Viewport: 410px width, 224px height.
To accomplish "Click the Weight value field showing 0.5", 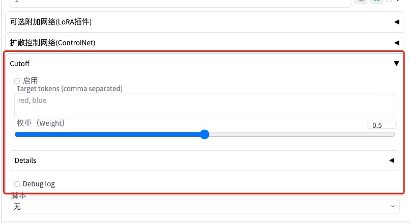I will [x=380, y=125].
